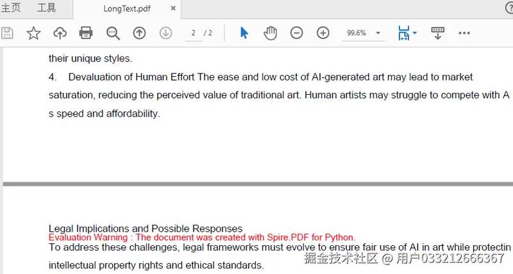Open the 99.6% zoom level dropdown
This screenshot has width=513, height=274.
point(378,33)
